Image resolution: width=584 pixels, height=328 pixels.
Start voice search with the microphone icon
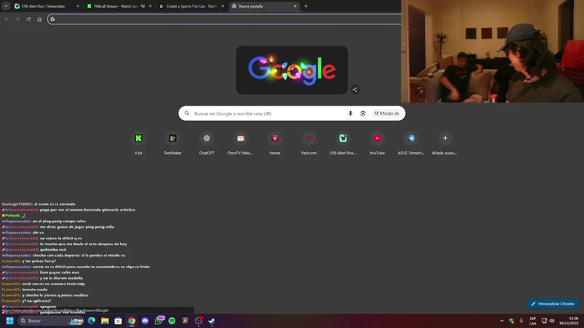[x=350, y=113]
